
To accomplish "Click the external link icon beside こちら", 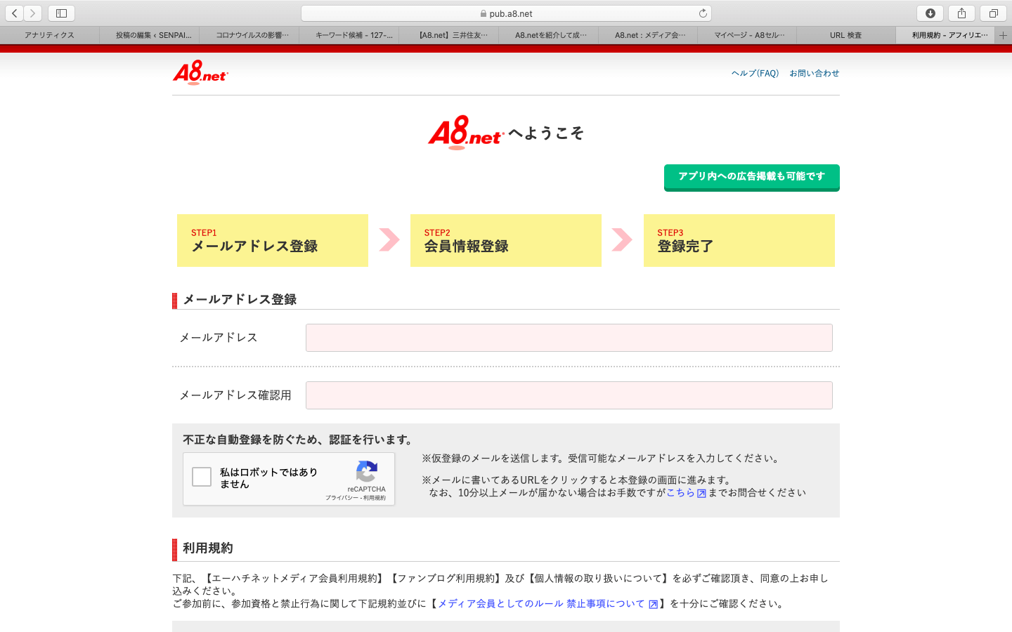I will [x=701, y=493].
